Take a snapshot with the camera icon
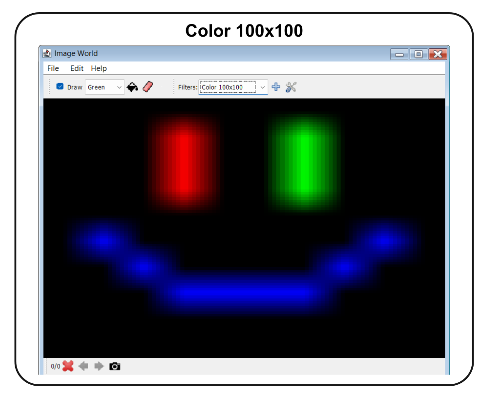The width and height of the screenshot is (481, 396). (114, 366)
